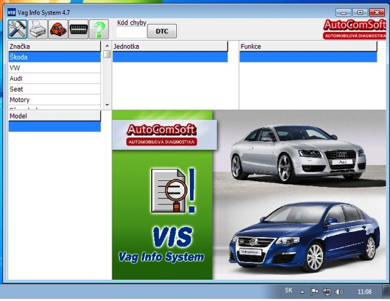The width and height of the screenshot is (390, 301).
Task: Click brand list scroll up arrow
Action: [x=107, y=46]
